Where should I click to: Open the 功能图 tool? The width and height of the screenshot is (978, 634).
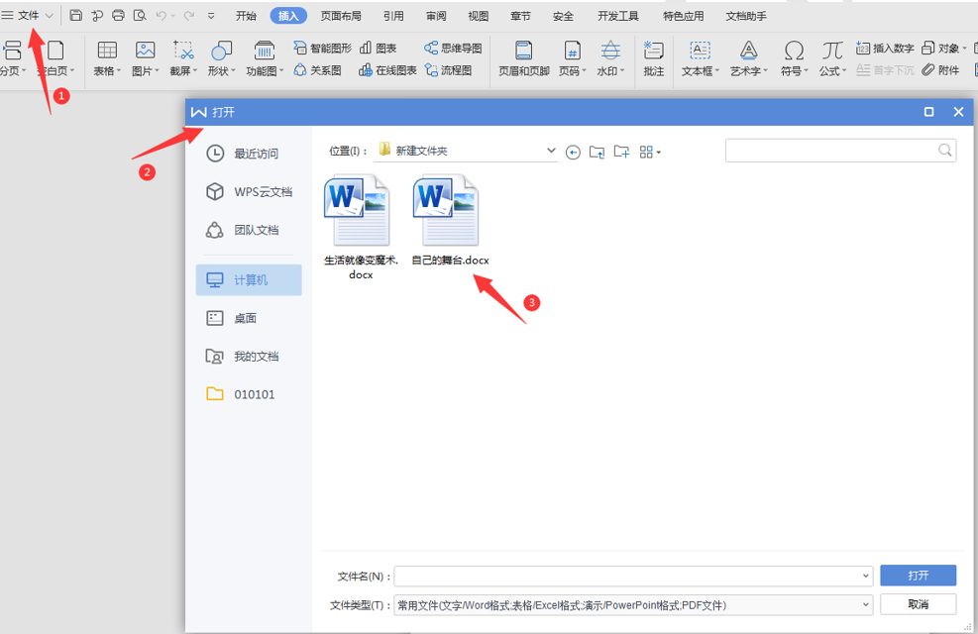coord(265,58)
